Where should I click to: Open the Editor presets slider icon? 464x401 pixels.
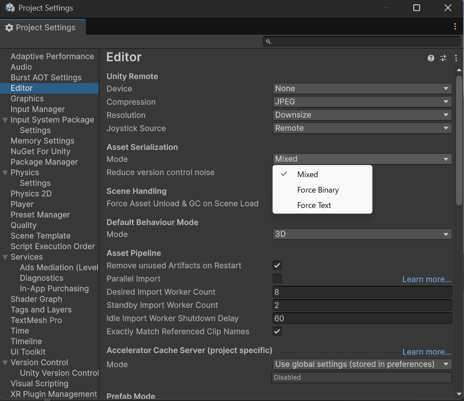pos(443,58)
